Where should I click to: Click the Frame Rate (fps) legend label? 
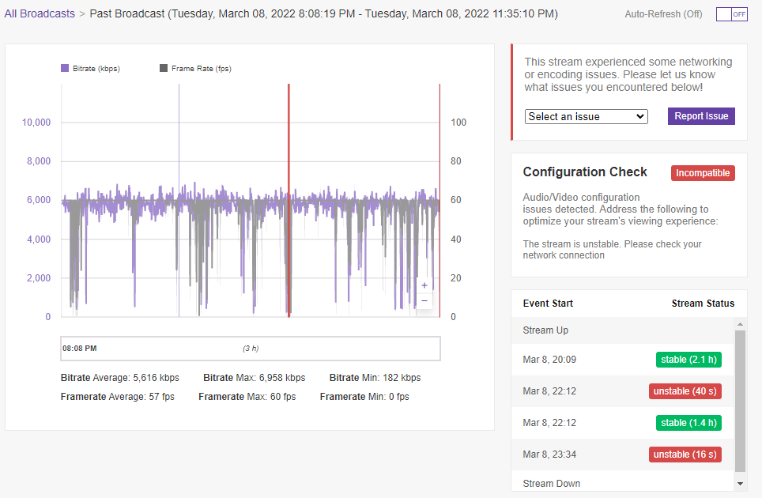pos(202,69)
